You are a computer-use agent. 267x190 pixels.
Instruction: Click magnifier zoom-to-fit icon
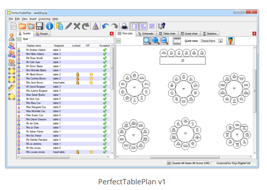pos(147,41)
